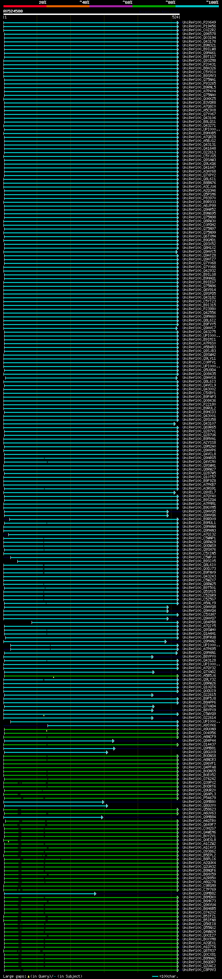Click the UniRef100_Q9MB82 label
This screenshot has width=222, height=979.
(x=199, y=894)
